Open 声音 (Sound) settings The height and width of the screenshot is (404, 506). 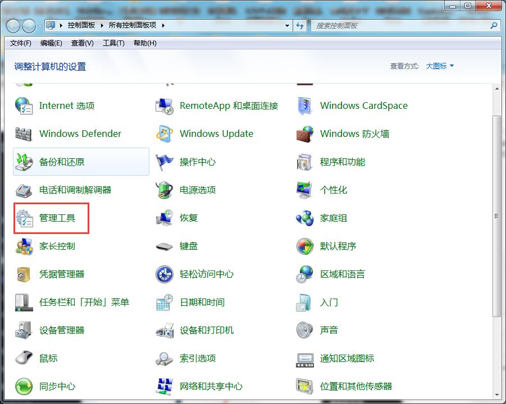point(327,330)
